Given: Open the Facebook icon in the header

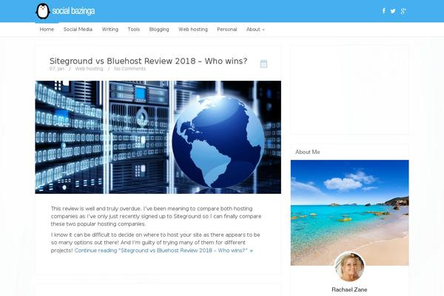Looking at the screenshot, I should tap(383, 11).
